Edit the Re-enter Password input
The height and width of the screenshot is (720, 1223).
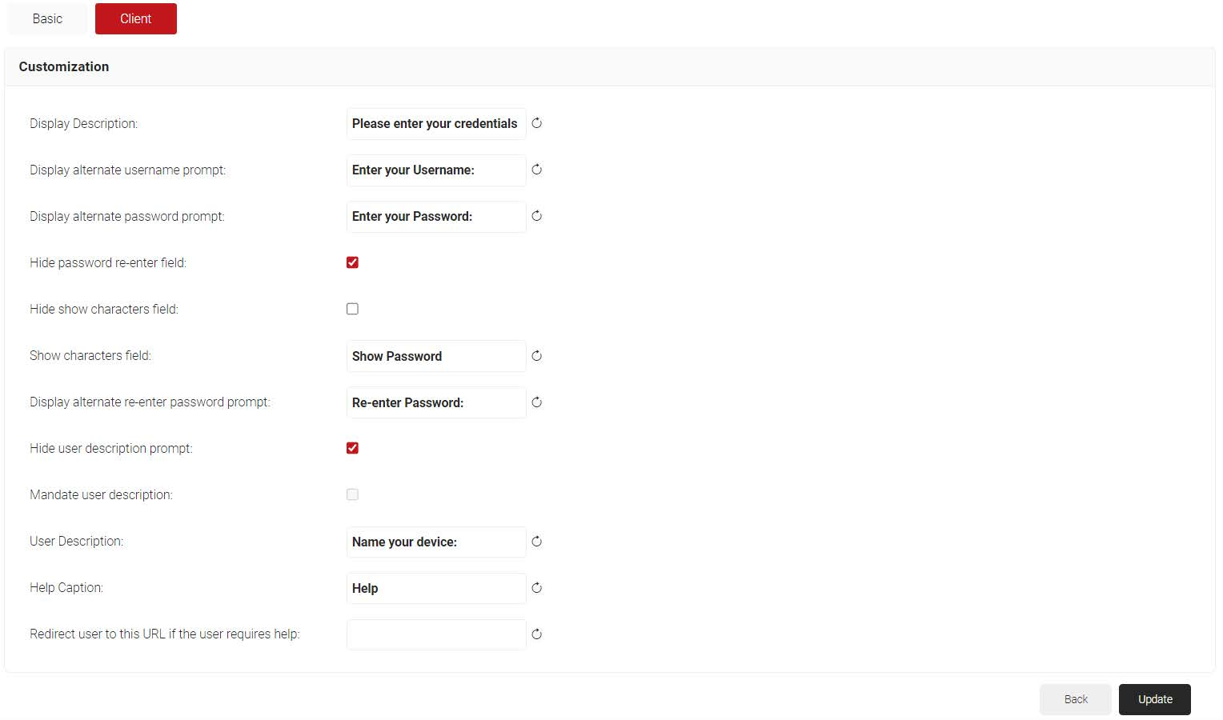coord(436,402)
